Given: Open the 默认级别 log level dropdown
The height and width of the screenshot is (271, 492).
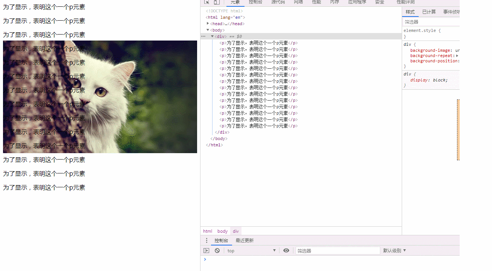Looking at the screenshot, I should coord(392,250).
